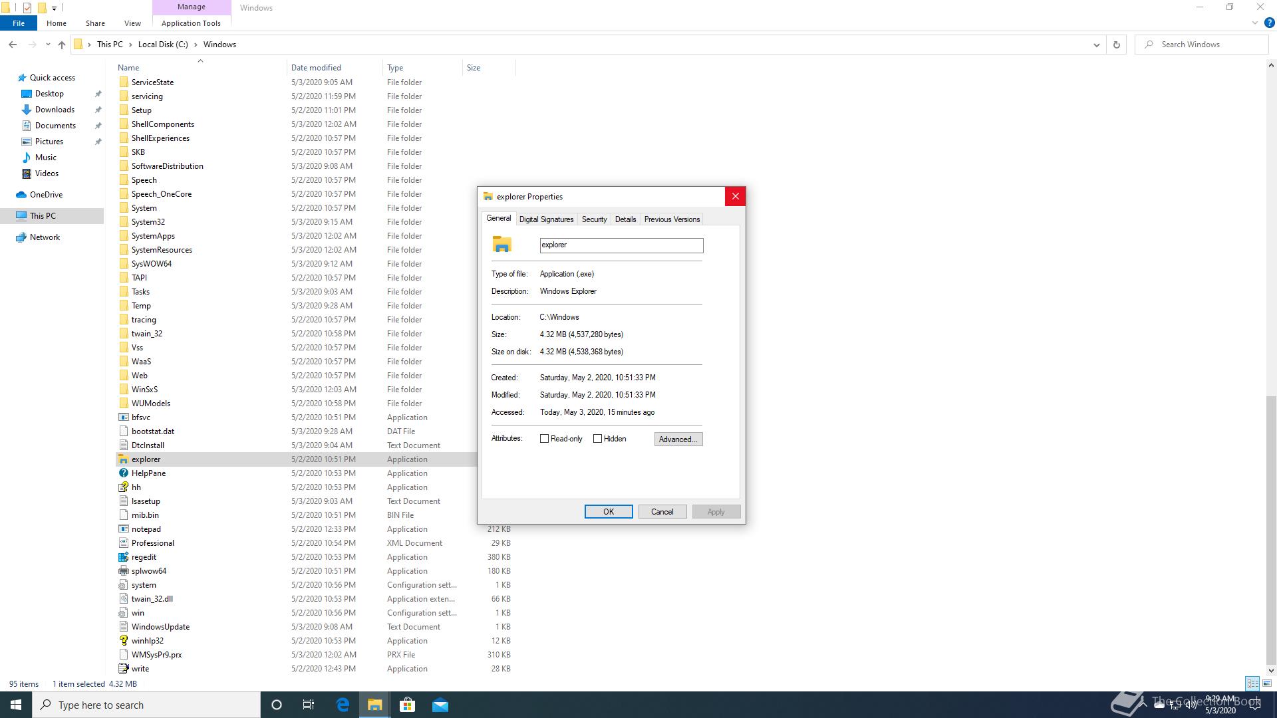Click the HelpPane question mark icon

(123, 473)
